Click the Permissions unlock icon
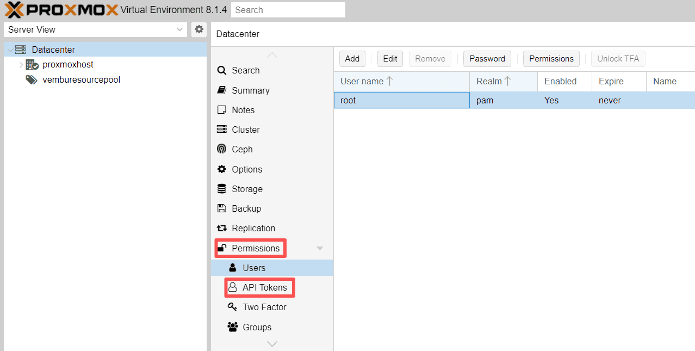695x351 pixels. pos(221,248)
